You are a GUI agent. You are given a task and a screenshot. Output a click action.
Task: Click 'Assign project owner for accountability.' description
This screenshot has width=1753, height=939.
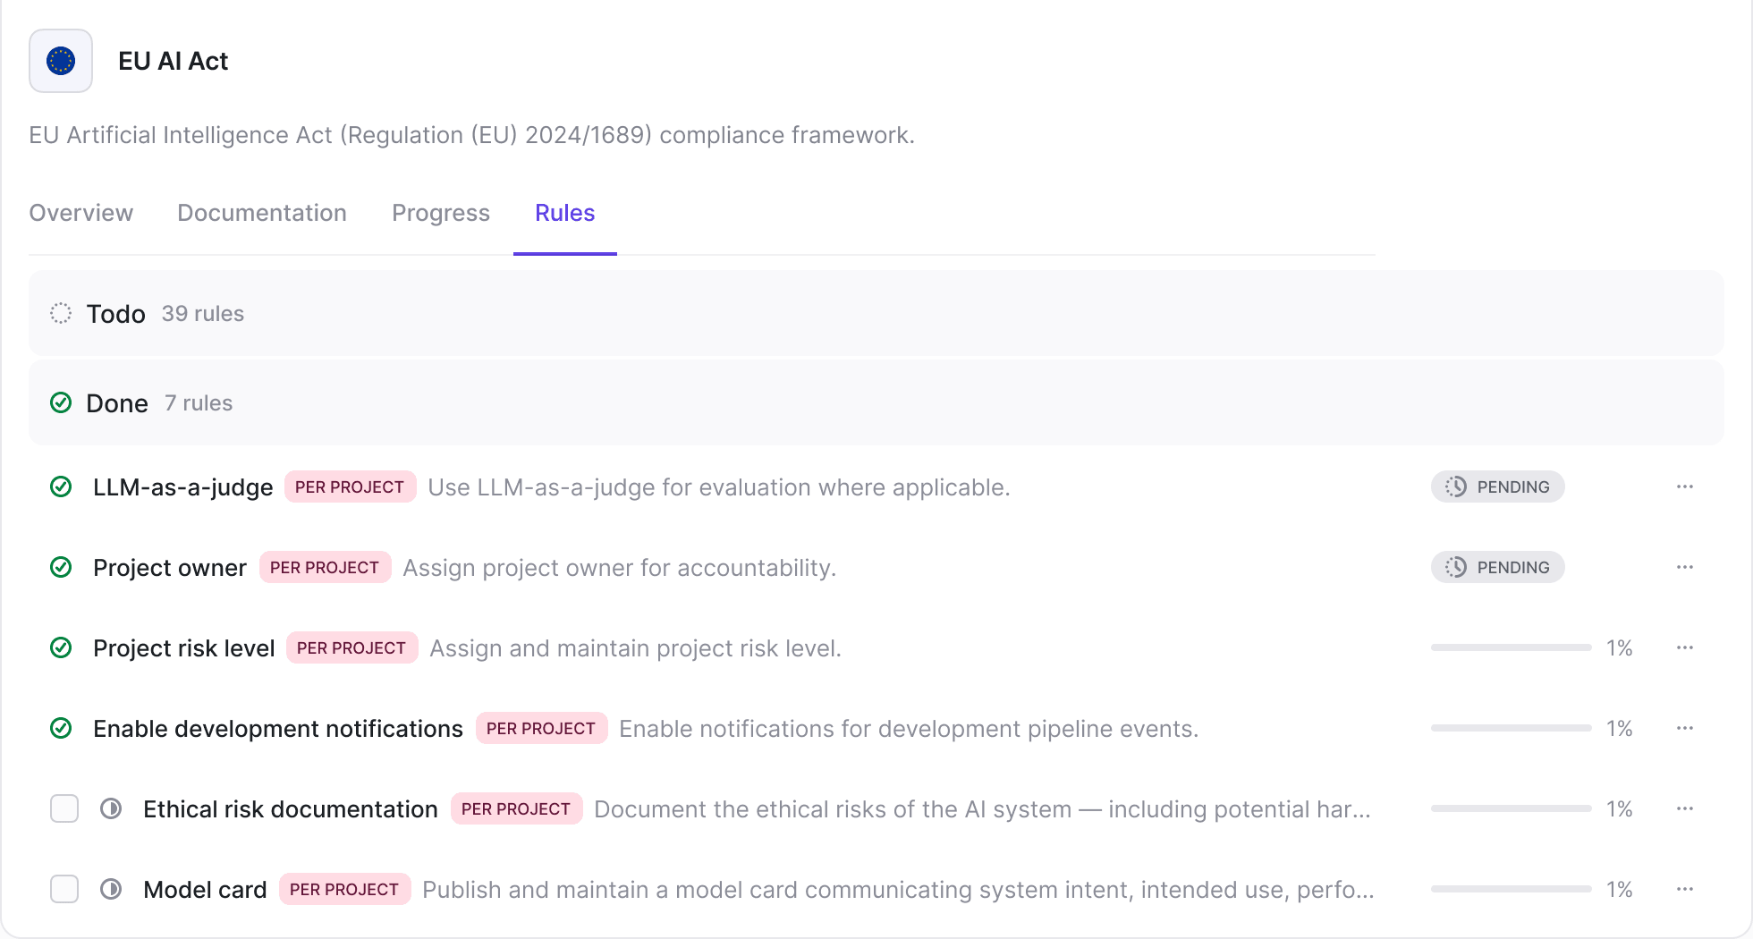pos(620,568)
